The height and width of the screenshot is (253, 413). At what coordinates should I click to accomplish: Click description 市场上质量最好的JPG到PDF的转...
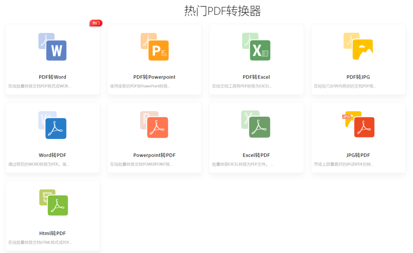click(344, 164)
